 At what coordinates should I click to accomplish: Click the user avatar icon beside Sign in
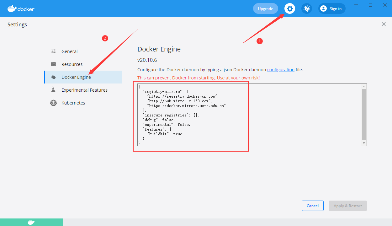point(323,8)
